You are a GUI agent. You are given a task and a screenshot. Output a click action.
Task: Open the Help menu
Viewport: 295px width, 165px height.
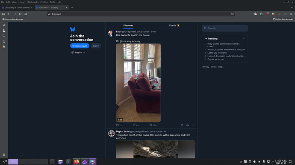click(59, 2)
